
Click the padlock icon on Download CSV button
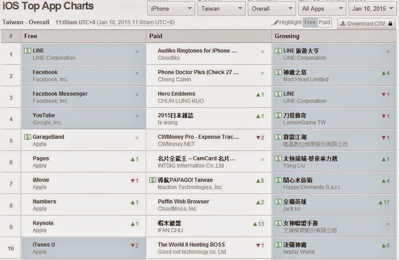390,23
